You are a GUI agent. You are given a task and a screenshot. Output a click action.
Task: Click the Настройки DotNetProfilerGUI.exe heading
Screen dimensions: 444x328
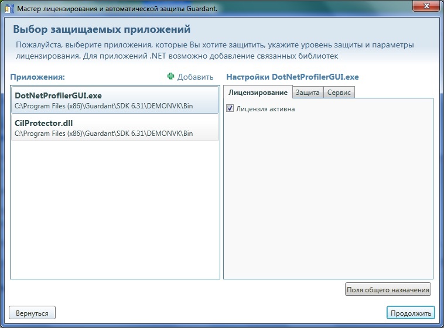(x=292, y=77)
